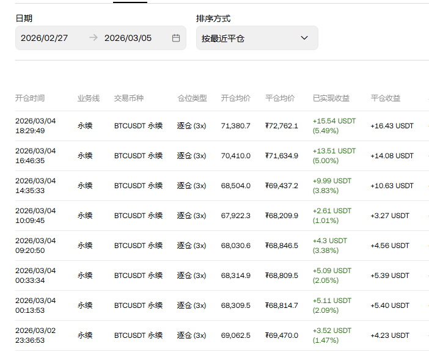
Task: Click close price 72,762.1
Action: [282, 126]
